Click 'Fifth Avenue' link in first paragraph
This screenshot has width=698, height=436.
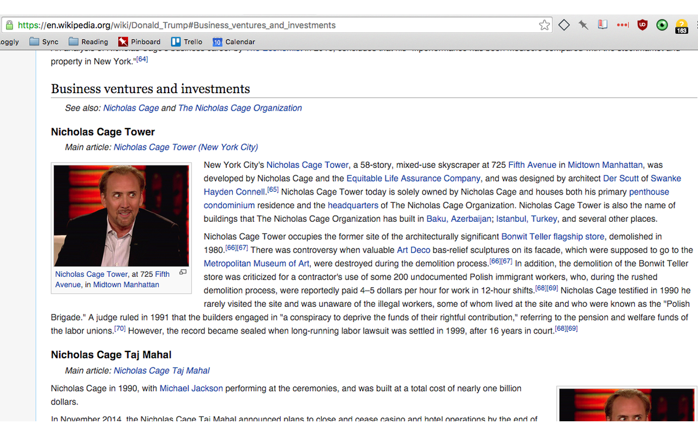(x=532, y=165)
